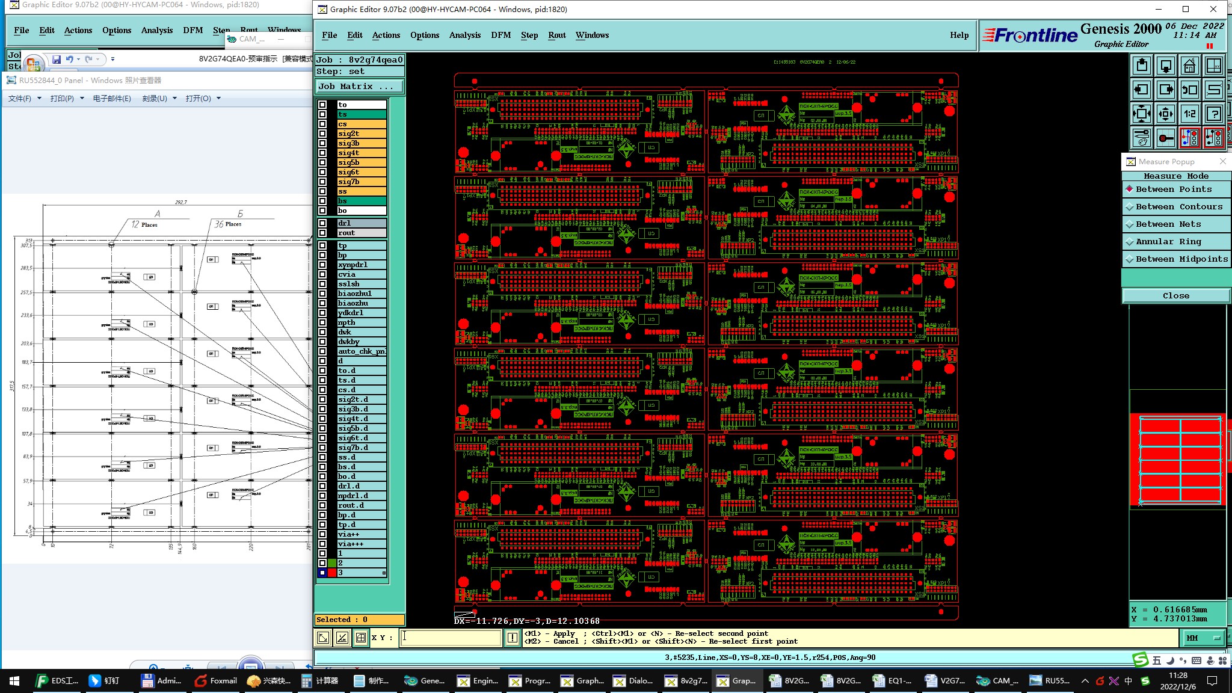Viewport: 1232px width, 693px height.
Task: Toggle the checkbox for layer sig2t
Action: point(322,134)
